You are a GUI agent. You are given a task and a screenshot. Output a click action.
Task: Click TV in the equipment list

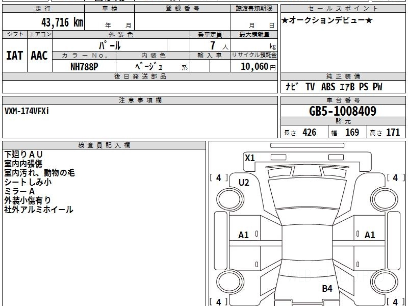[x=310, y=87]
